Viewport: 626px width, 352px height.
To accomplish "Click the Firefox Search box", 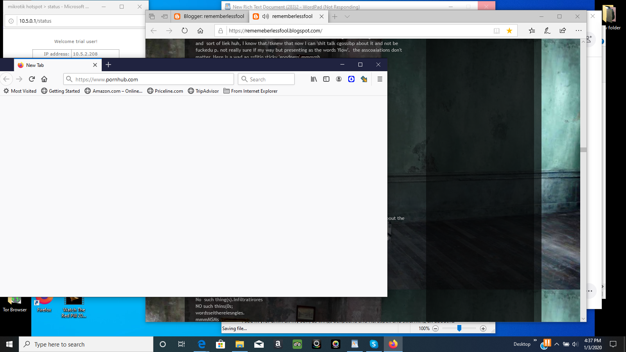I will click(x=266, y=79).
